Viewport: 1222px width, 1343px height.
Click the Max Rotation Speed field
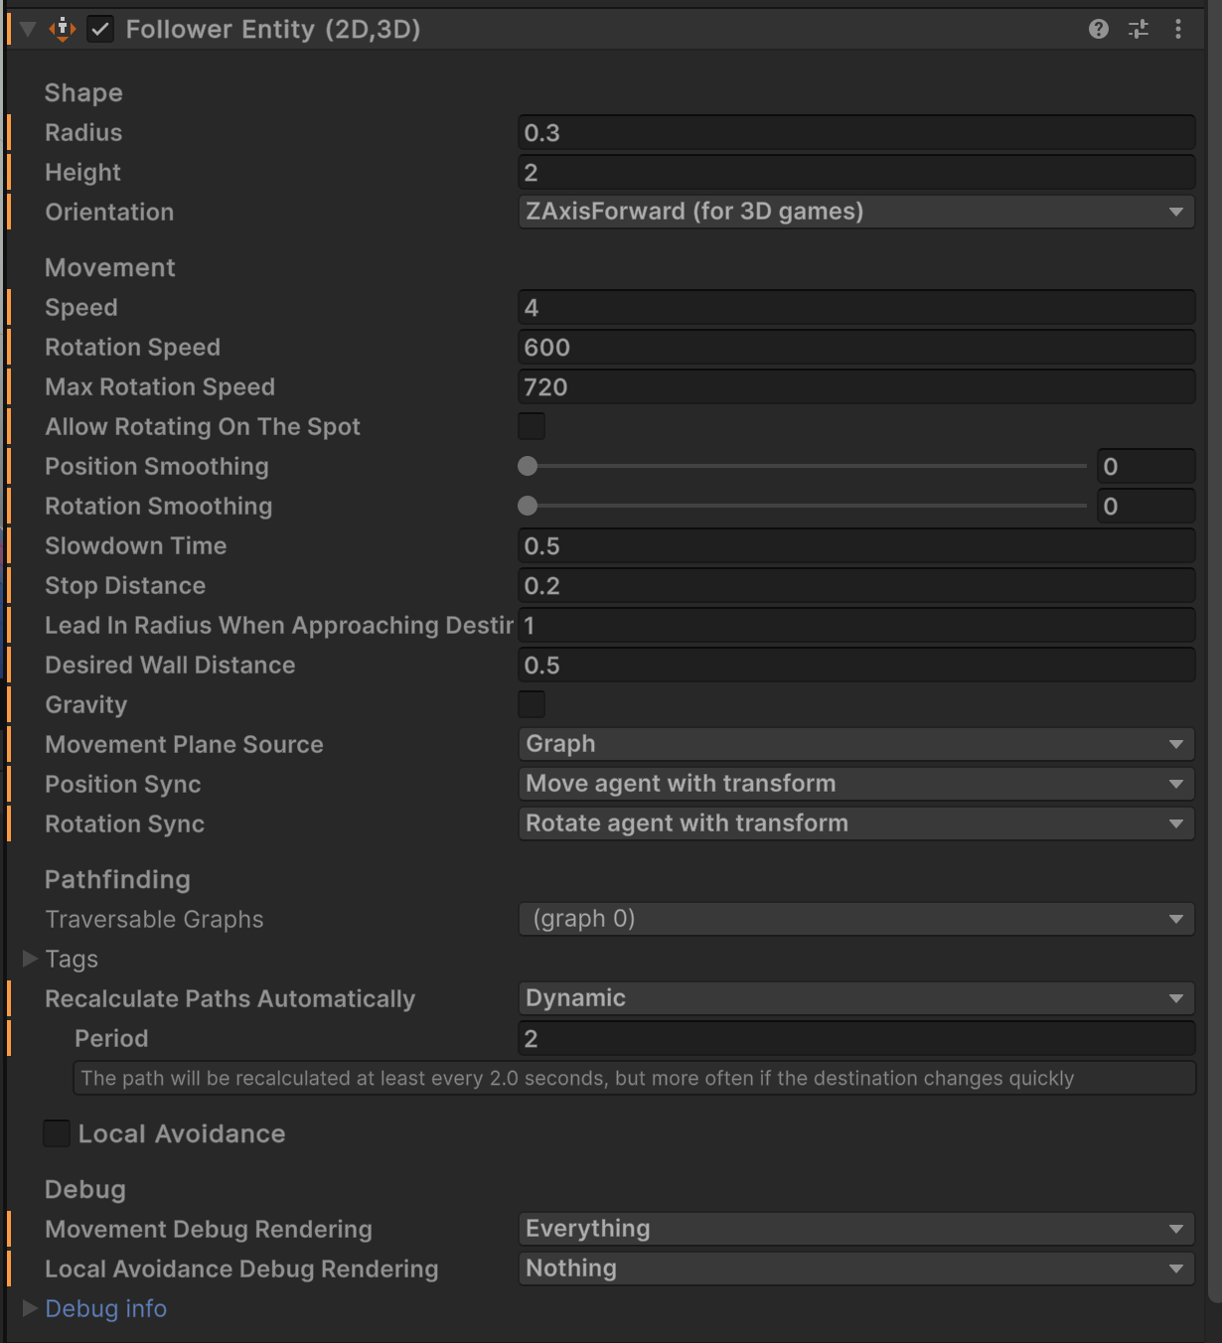click(856, 386)
